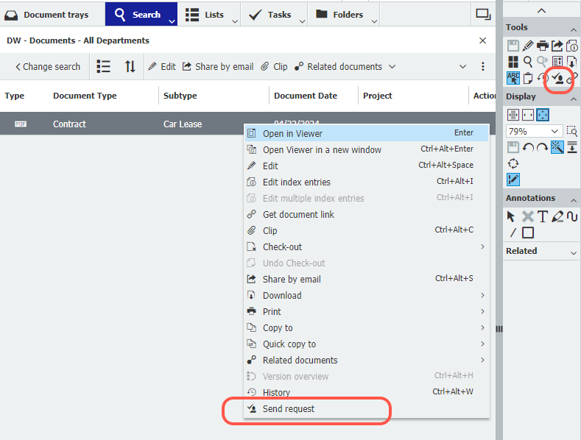Choose History in the context menu
The image size is (581, 440).
point(367,393)
